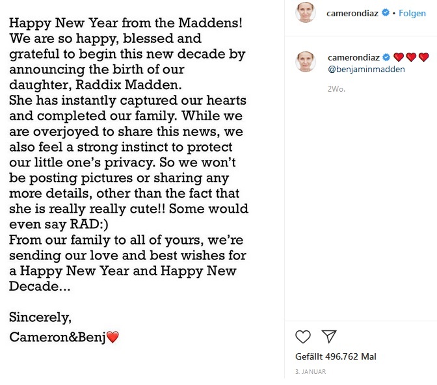Click the middle red heart emoji in caption
Image resolution: width=437 pixels, height=385 pixels.
[x=411, y=57]
